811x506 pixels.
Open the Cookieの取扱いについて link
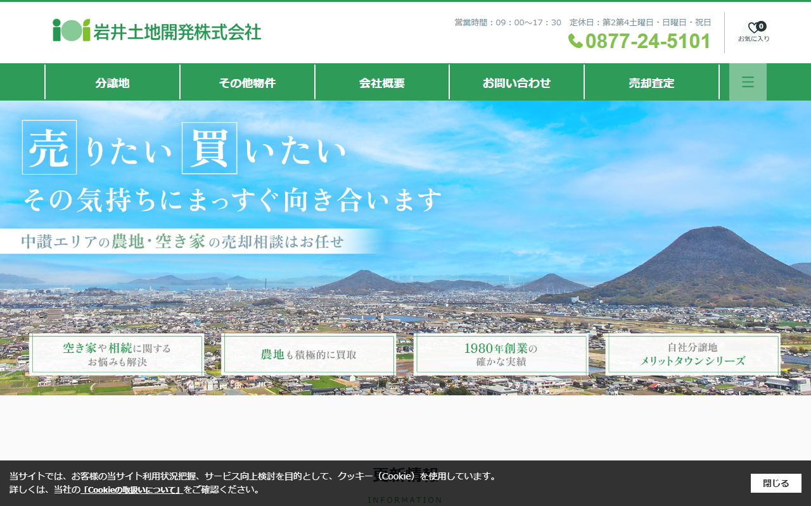(132, 490)
